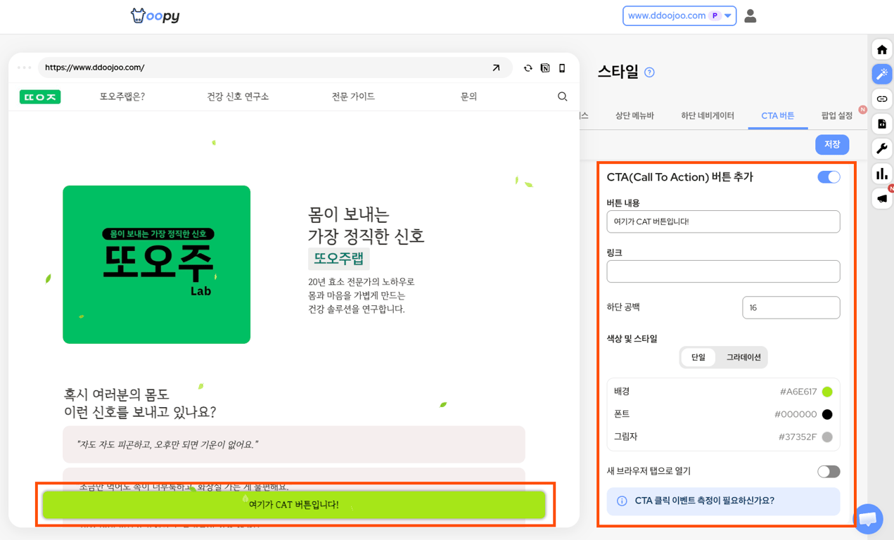The image size is (894, 540).
Task: Click the empty 링크 input field
Action: tap(723, 271)
